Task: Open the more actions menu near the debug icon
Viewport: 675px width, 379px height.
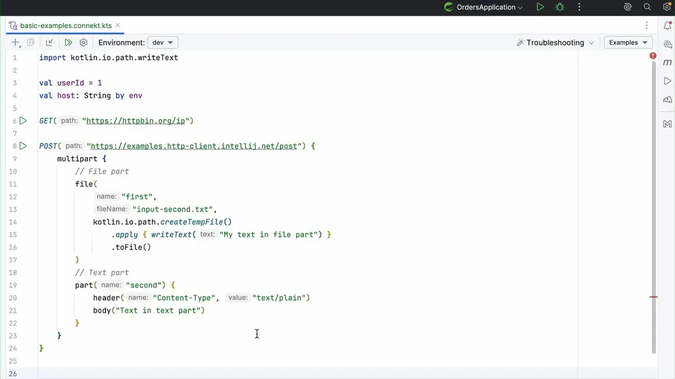Action: coord(579,7)
